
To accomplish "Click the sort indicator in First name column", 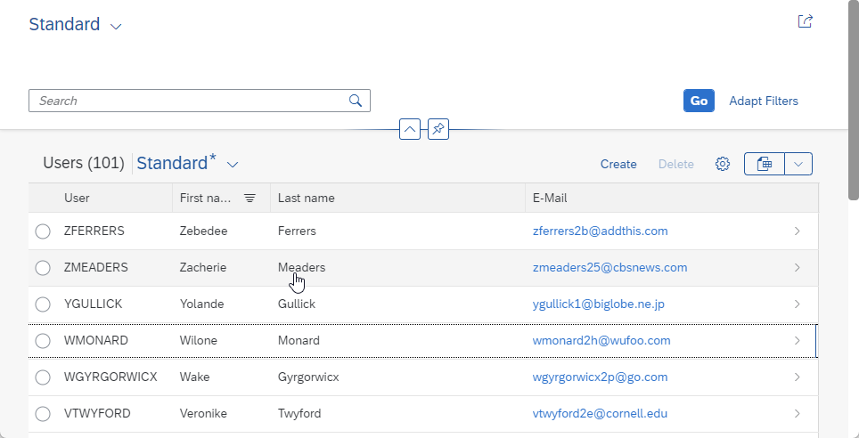I will 250,199.
